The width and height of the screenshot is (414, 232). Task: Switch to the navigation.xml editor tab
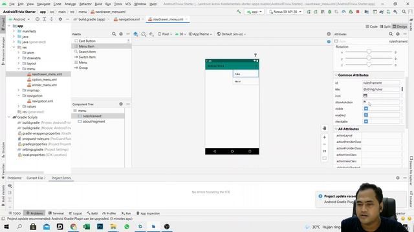[x=129, y=19]
